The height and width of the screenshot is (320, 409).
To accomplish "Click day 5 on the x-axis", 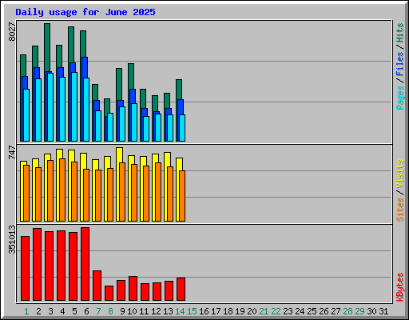I will tap(74, 311).
